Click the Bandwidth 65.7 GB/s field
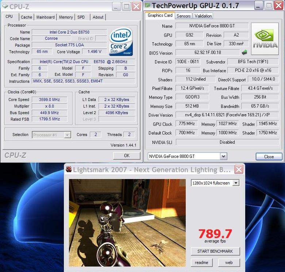285x272 pixels. click(260, 106)
